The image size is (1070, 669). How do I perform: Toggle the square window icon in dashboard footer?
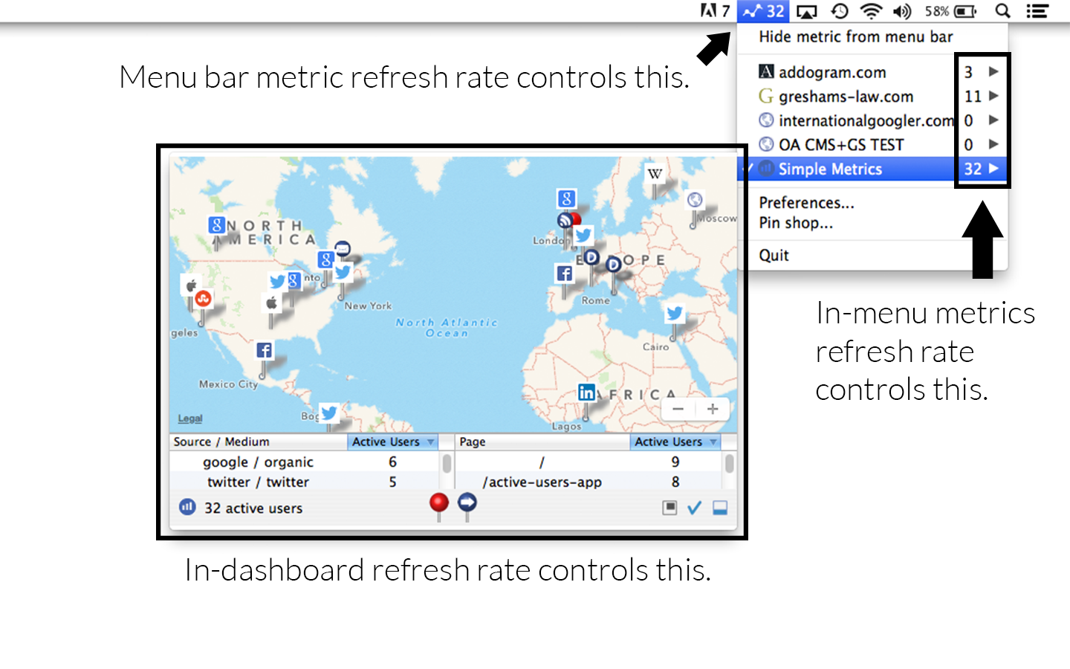coord(669,508)
